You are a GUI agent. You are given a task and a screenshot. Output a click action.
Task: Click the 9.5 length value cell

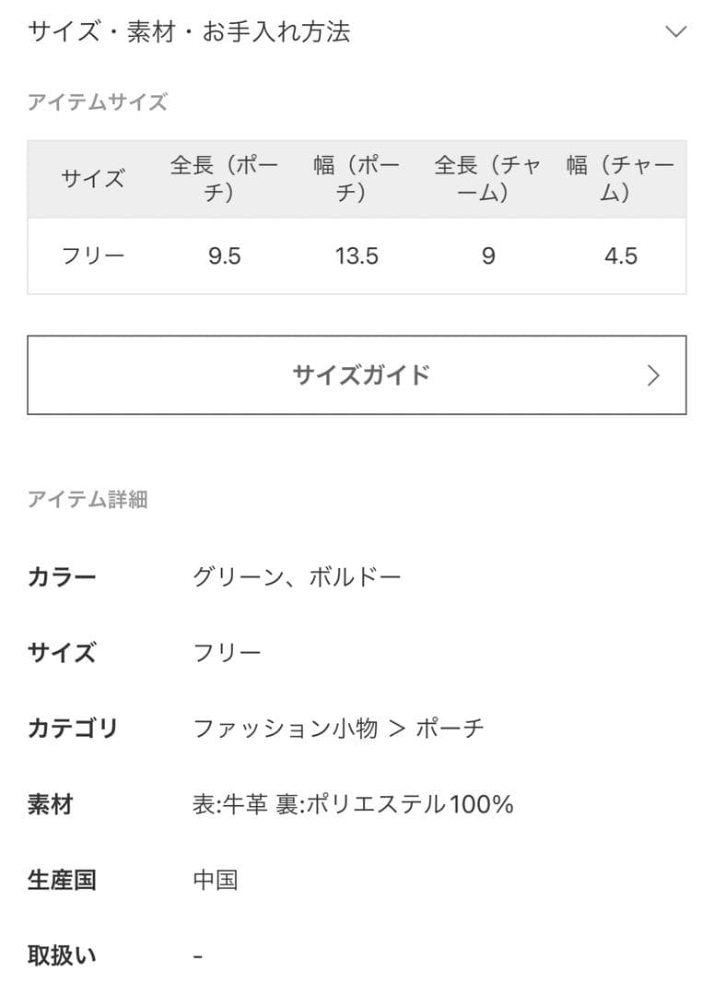(x=224, y=256)
